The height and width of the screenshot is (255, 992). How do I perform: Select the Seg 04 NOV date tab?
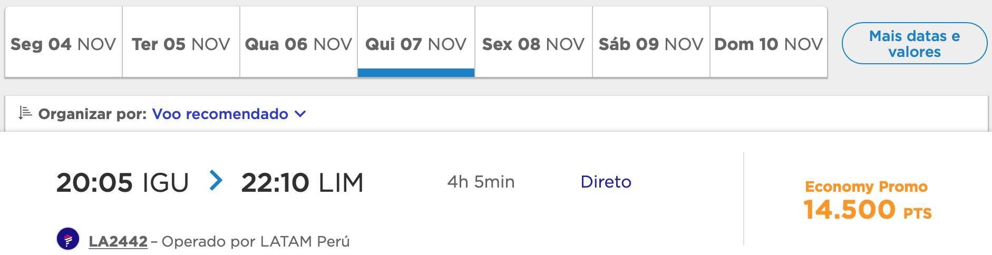point(63,42)
